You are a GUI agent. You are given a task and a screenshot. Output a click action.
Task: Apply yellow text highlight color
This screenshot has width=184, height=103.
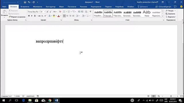point(54,16)
